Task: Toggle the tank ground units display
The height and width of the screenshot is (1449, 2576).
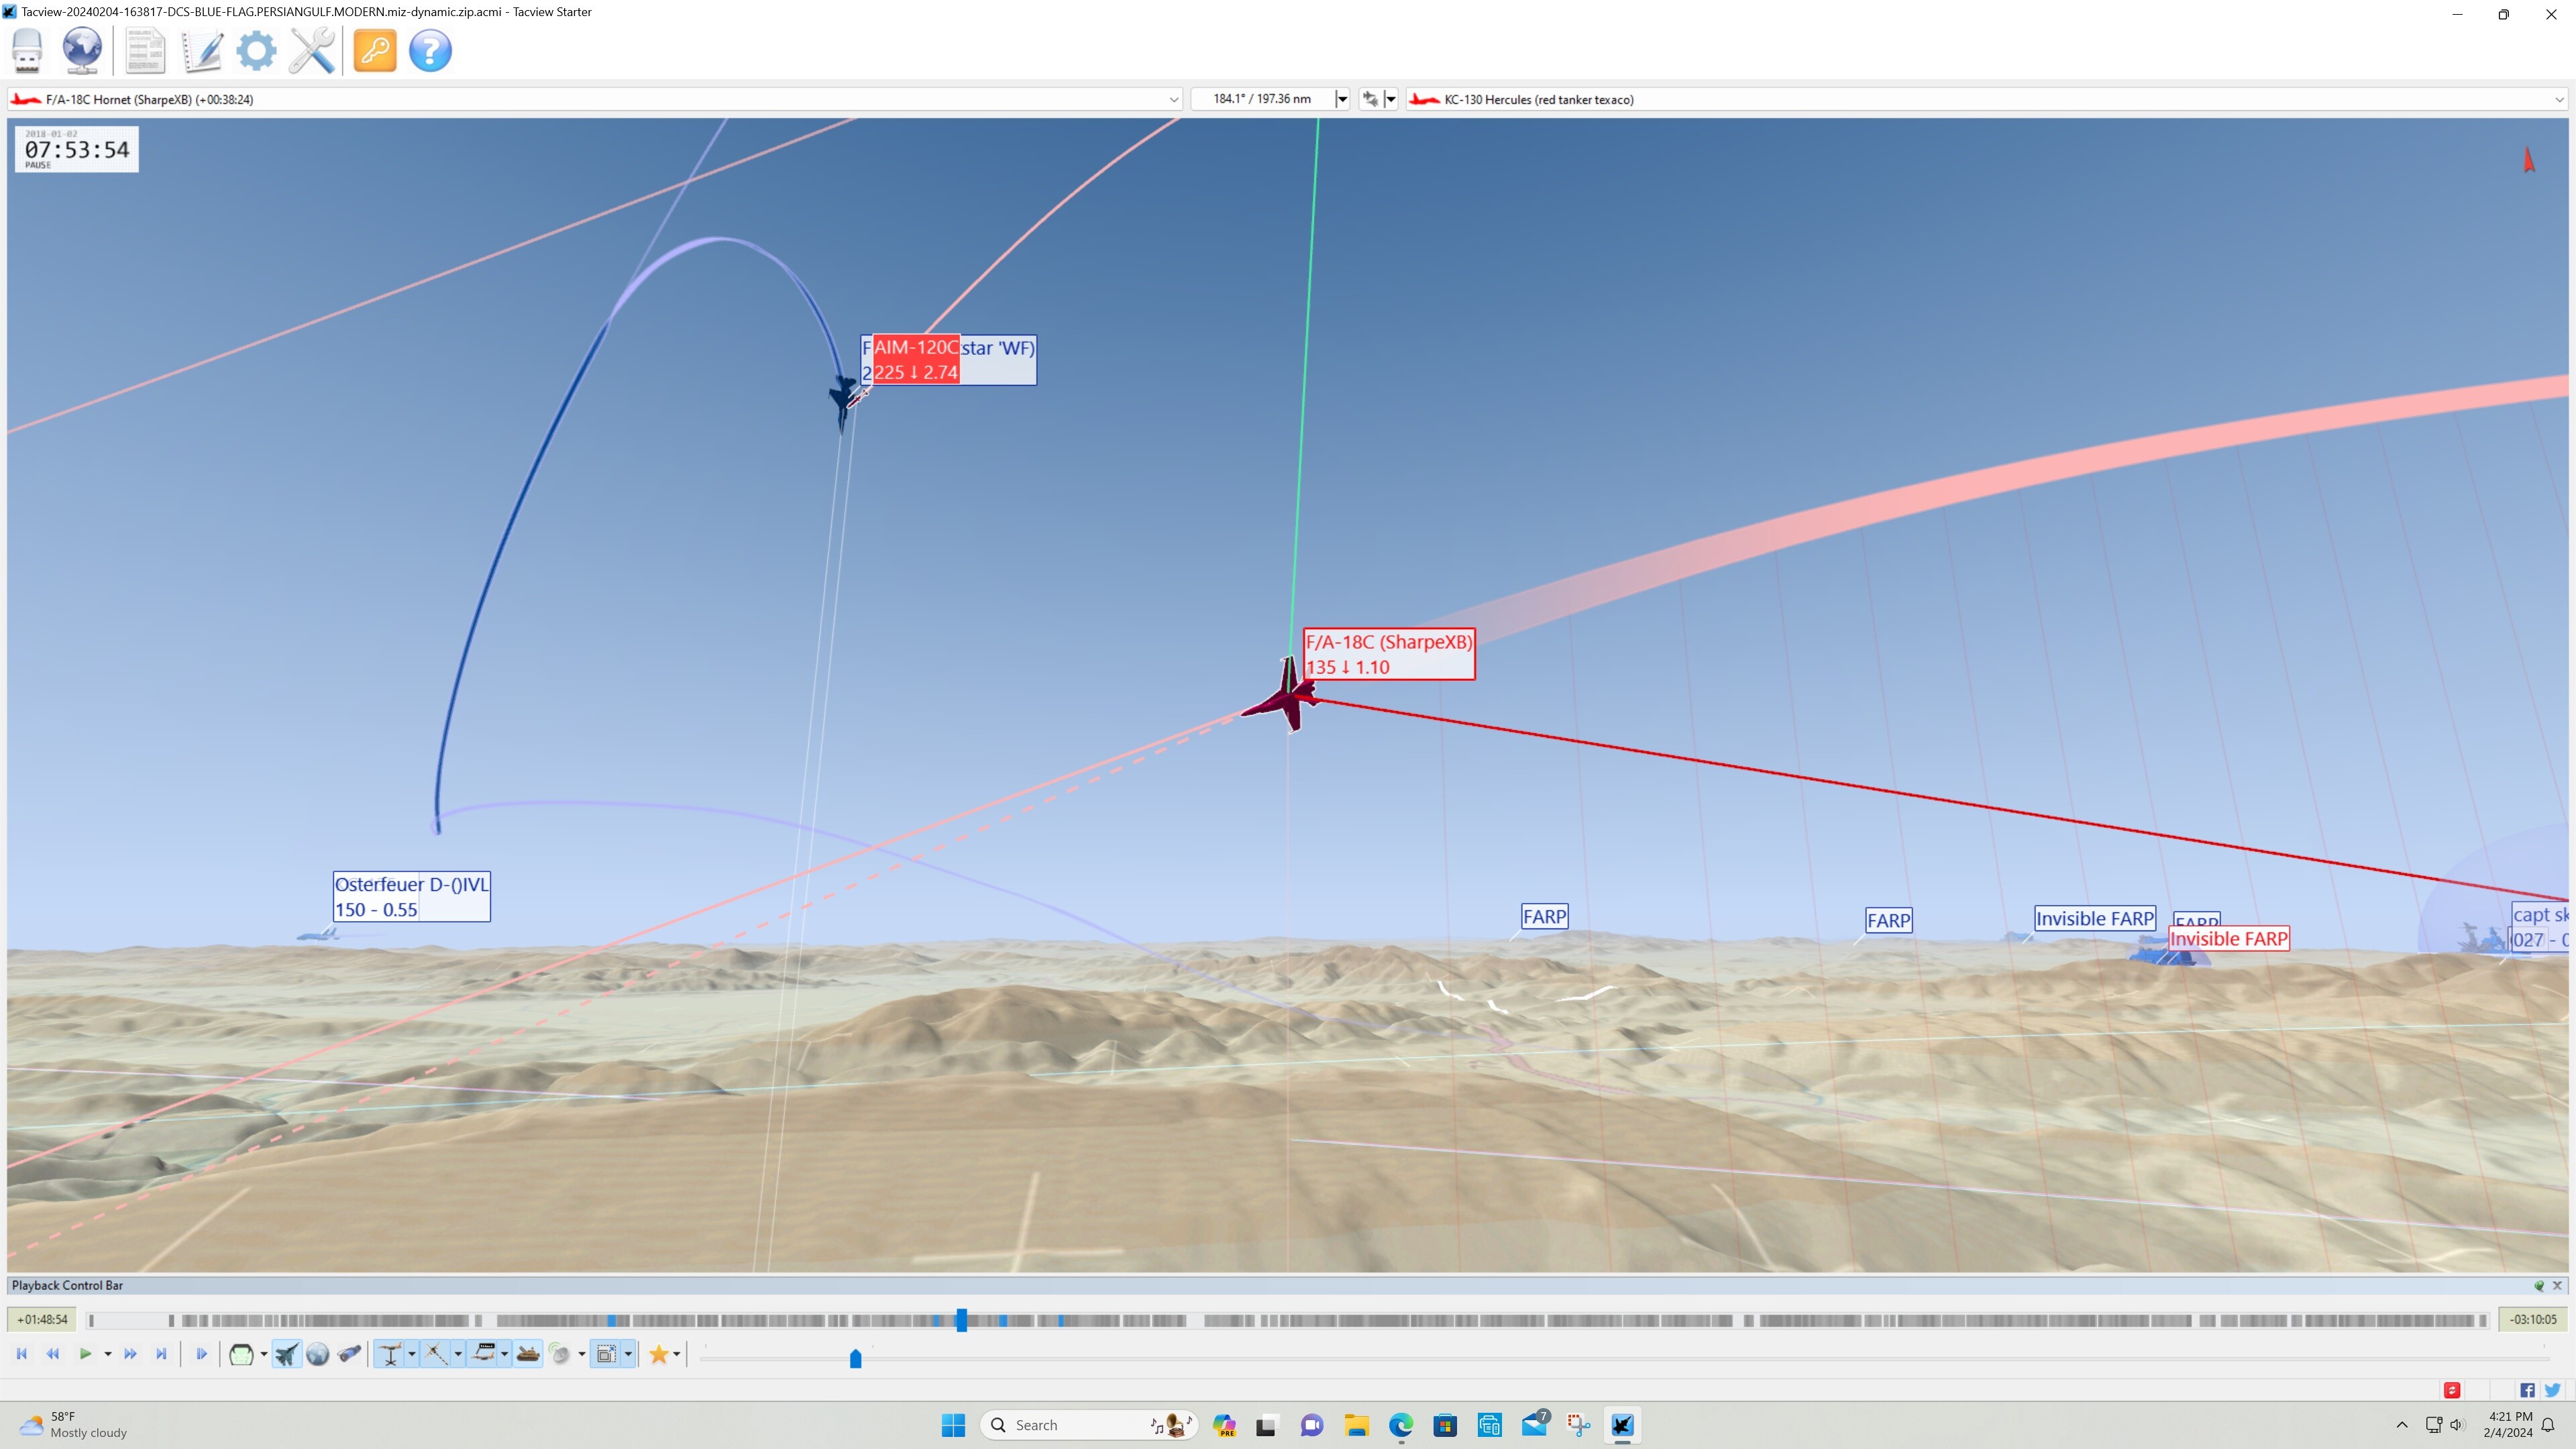Action: click(528, 1354)
